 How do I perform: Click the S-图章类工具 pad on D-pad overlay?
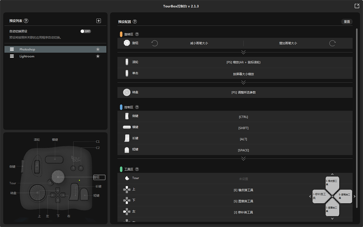click(x=332, y=208)
